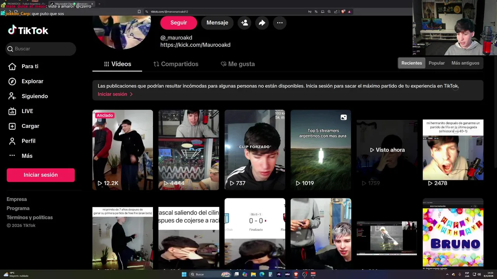Go to the Siguiendo feed
The image size is (497, 279).
(29, 96)
